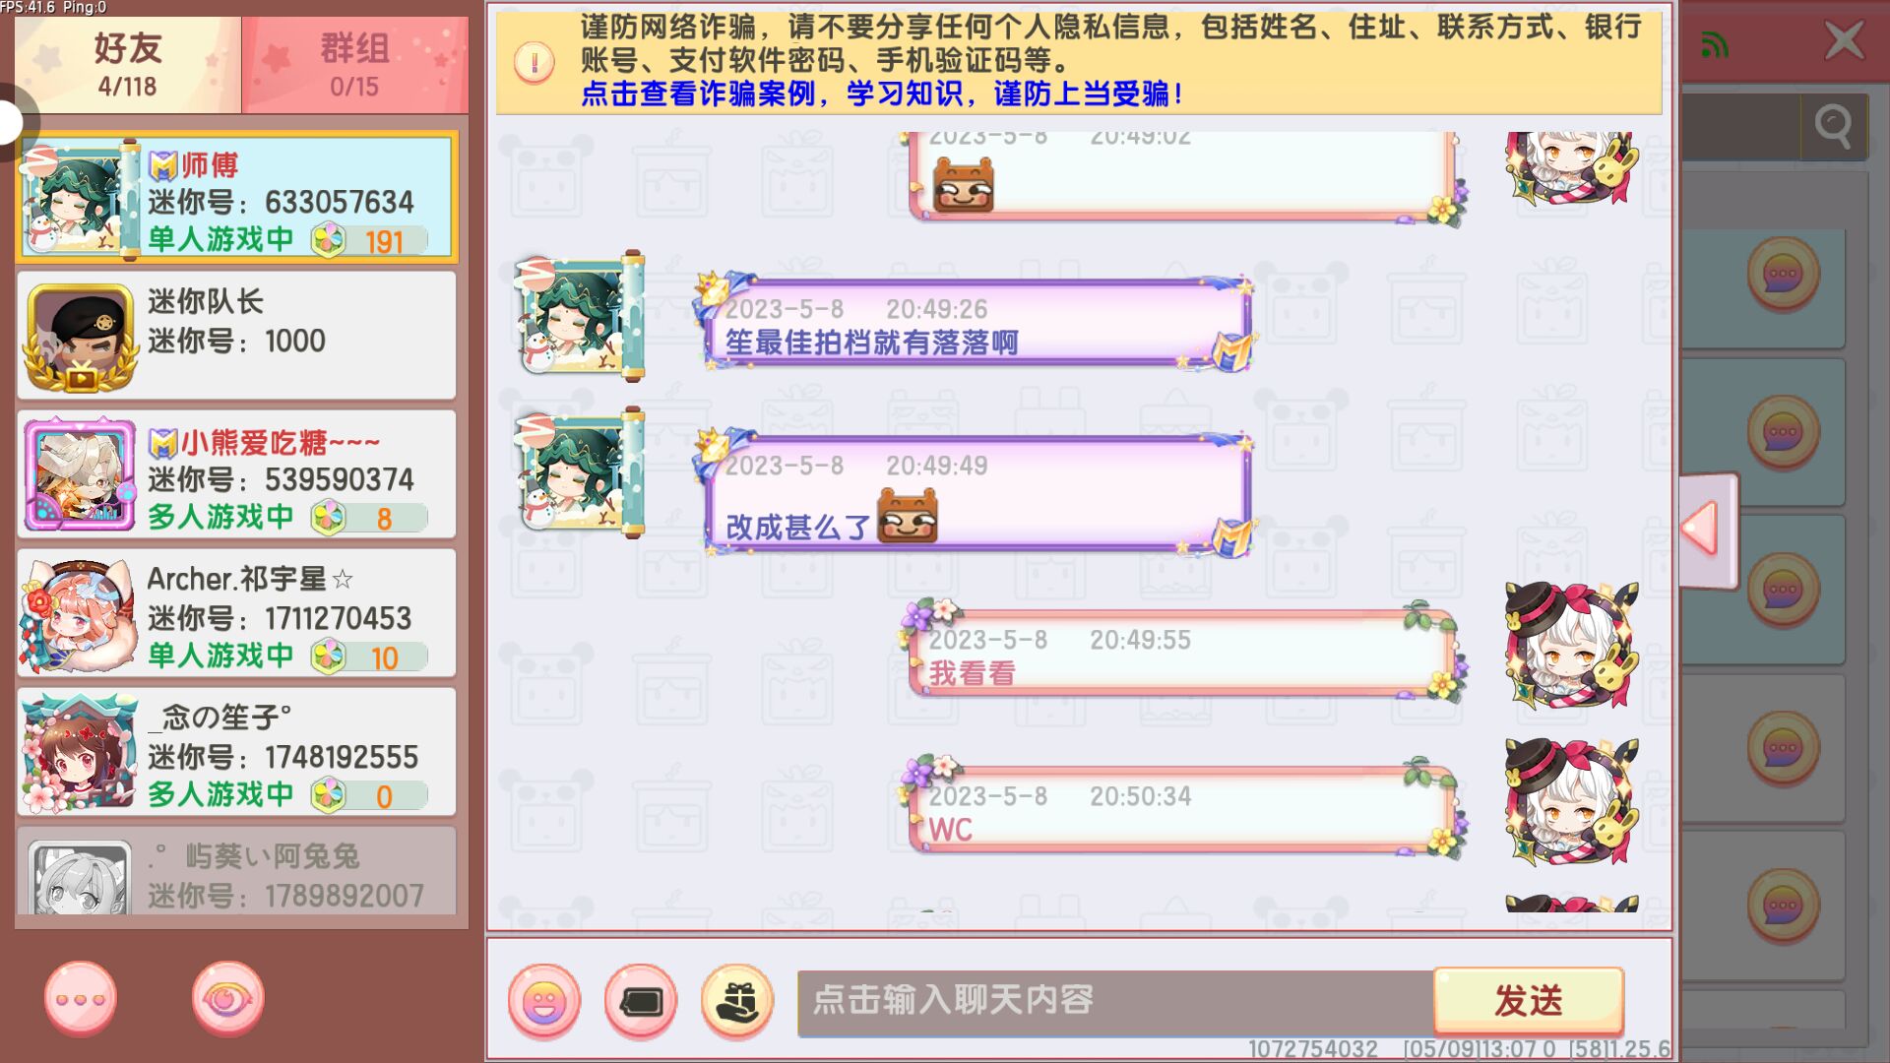The height and width of the screenshot is (1063, 1890).
Task: Open the fraud cases link in notice
Action: click(x=880, y=94)
